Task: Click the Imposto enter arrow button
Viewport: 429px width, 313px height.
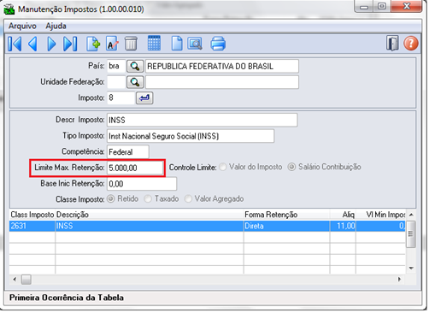Action: pyautogui.click(x=144, y=98)
